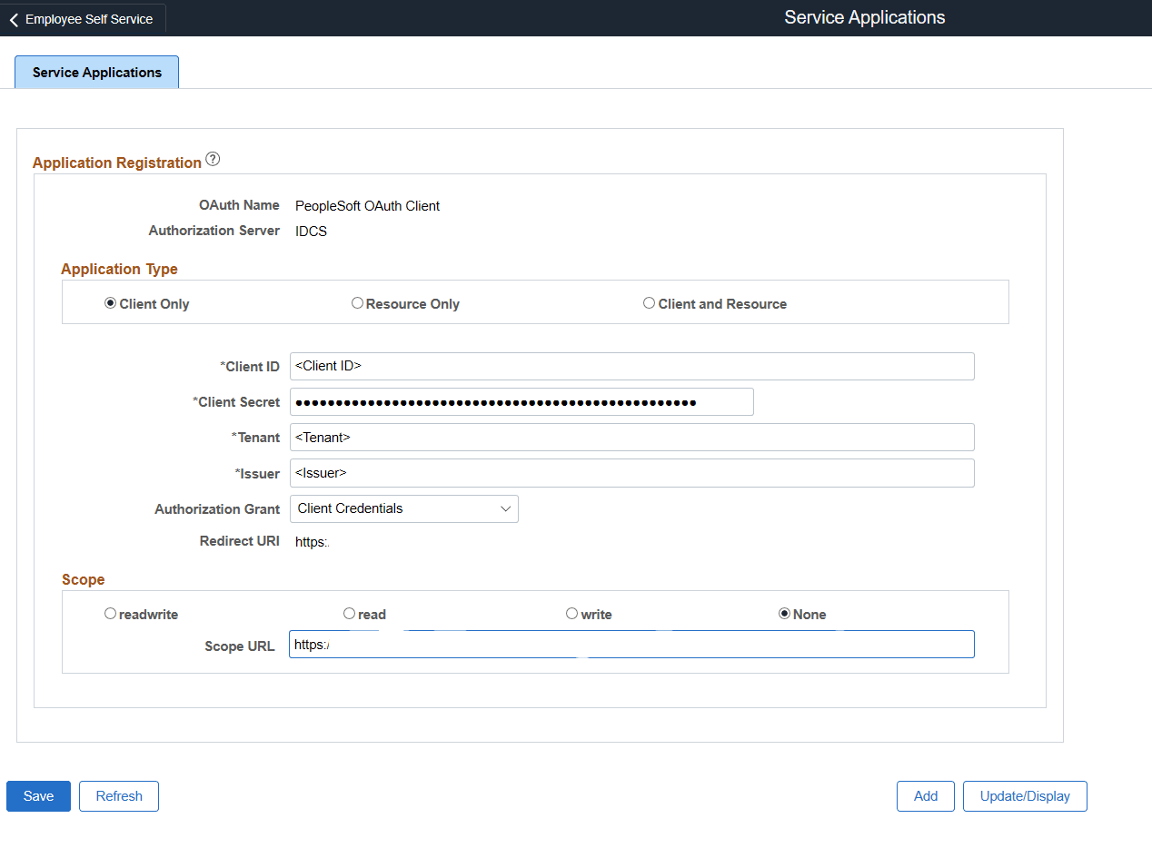Select the Tenant input field
Viewport: 1152px width, 848px height.
pyautogui.click(x=631, y=437)
